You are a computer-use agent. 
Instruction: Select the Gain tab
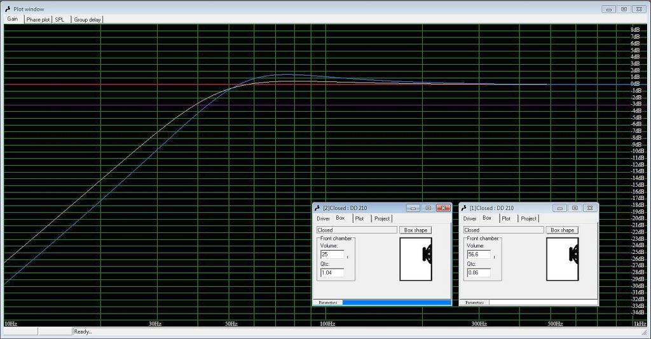(x=13, y=19)
